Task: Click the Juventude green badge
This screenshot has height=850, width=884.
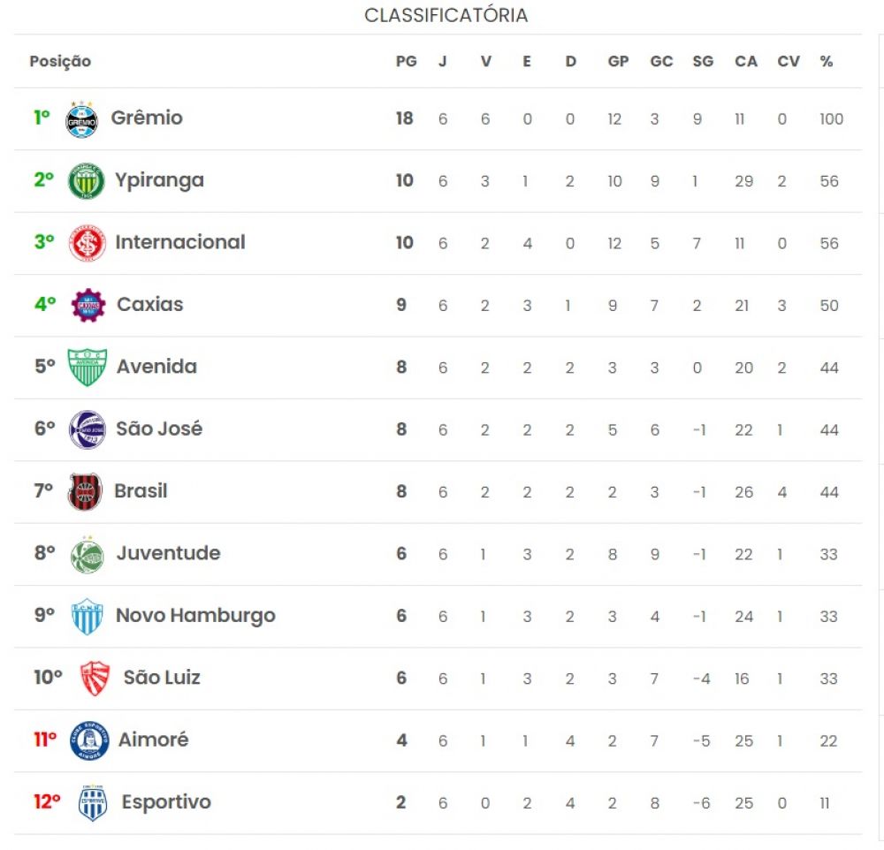Action: (x=88, y=554)
